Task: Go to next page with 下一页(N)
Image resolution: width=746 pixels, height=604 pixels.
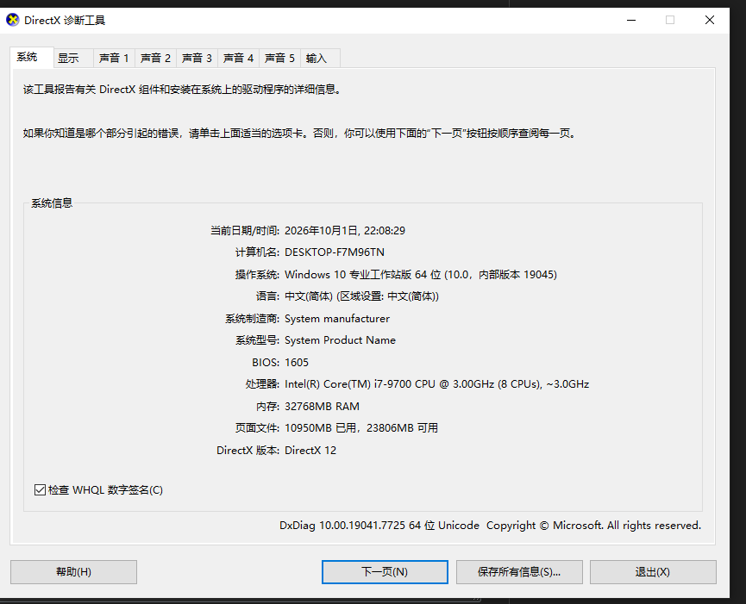Action: (x=385, y=571)
